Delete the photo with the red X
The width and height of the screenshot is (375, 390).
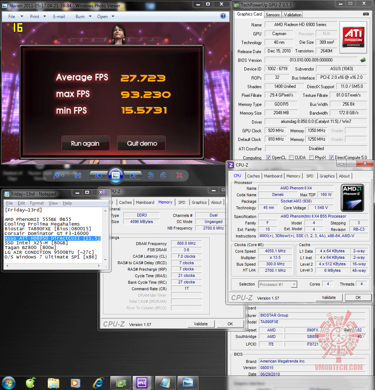[179, 175]
